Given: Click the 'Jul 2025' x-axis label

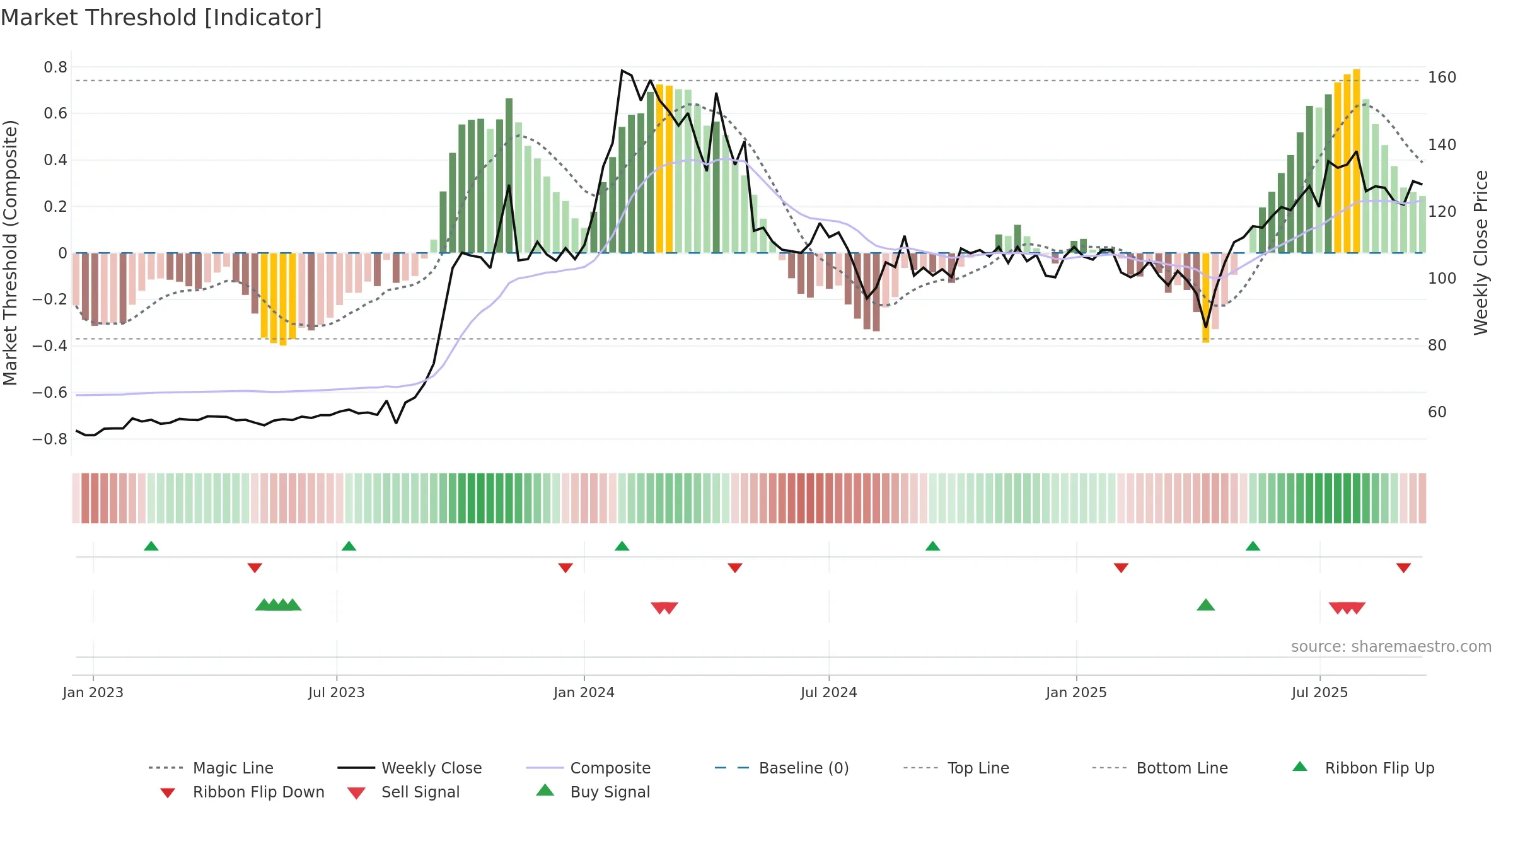Looking at the screenshot, I should click(x=1320, y=693).
